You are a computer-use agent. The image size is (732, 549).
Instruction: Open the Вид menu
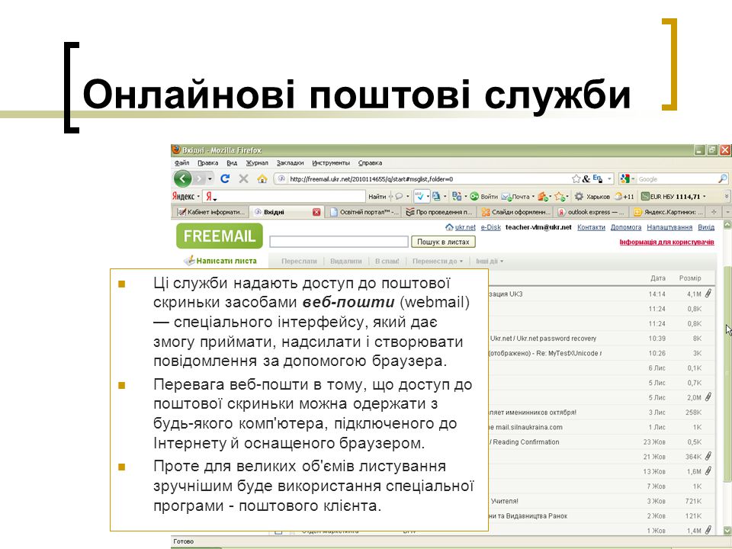click(232, 163)
